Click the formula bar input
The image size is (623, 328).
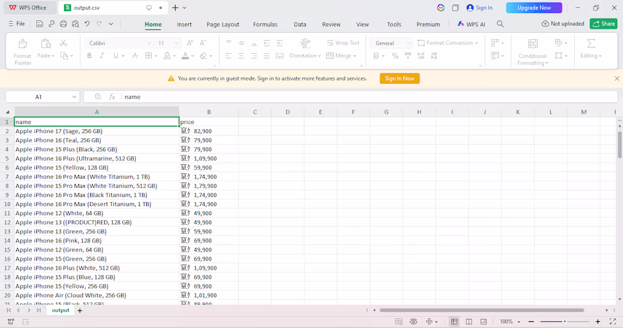pyautogui.click(x=369, y=97)
